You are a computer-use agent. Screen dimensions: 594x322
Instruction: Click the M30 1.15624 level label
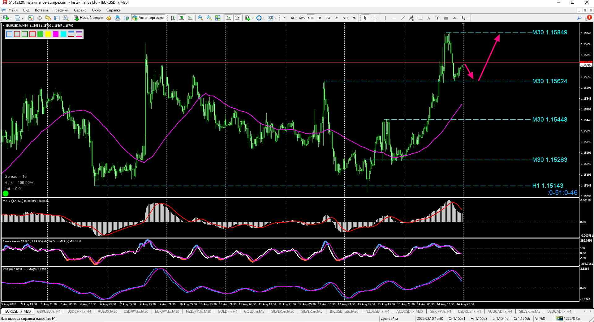549,81
